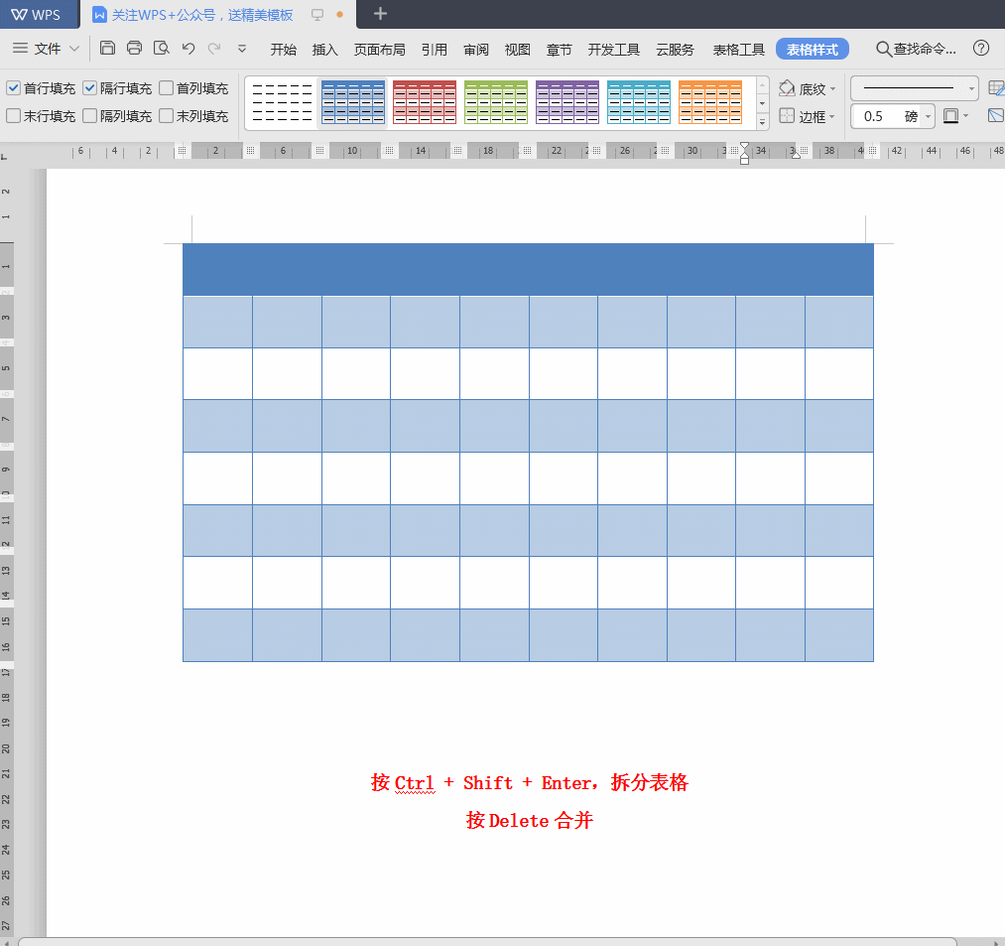Click the Print icon

134,49
